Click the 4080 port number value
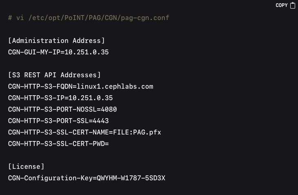Viewport: 298px width, 195px height. (109, 109)
